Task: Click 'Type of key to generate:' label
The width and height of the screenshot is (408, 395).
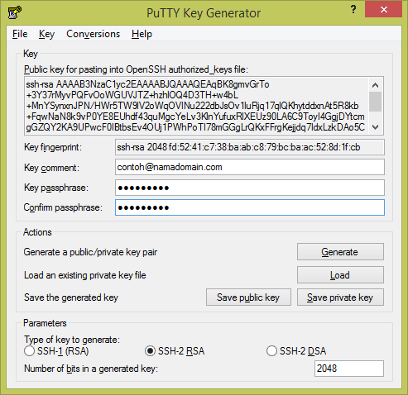Action: click(x=72, y=340)
